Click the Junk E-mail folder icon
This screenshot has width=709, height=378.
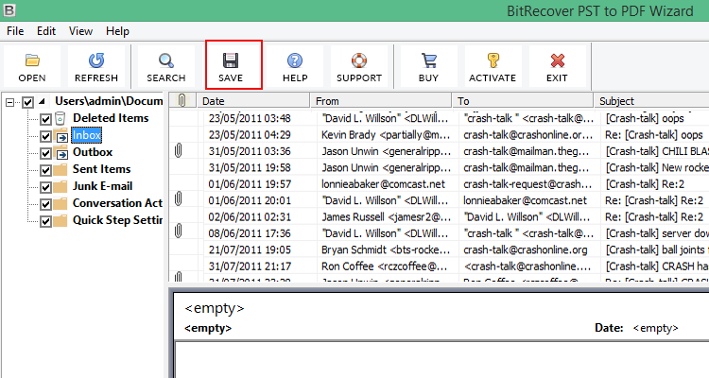tap(61, 187)
